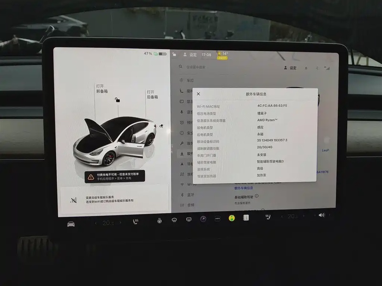Open the rear trunk (打开 后备箱)
Image resolution: width=382 pixels, height=286 pixels.
152,94
